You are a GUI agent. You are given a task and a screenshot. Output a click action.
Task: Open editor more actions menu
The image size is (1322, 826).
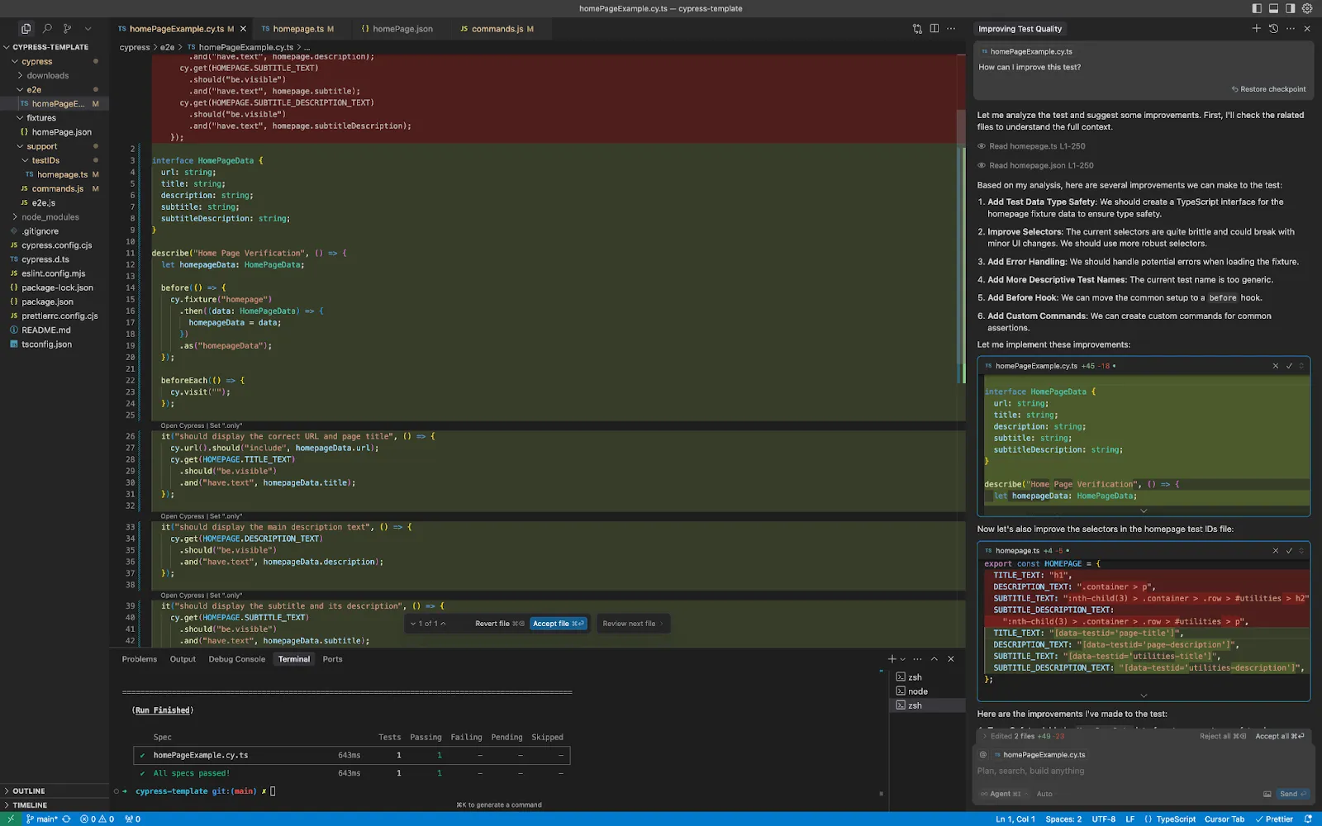[951, 28]
